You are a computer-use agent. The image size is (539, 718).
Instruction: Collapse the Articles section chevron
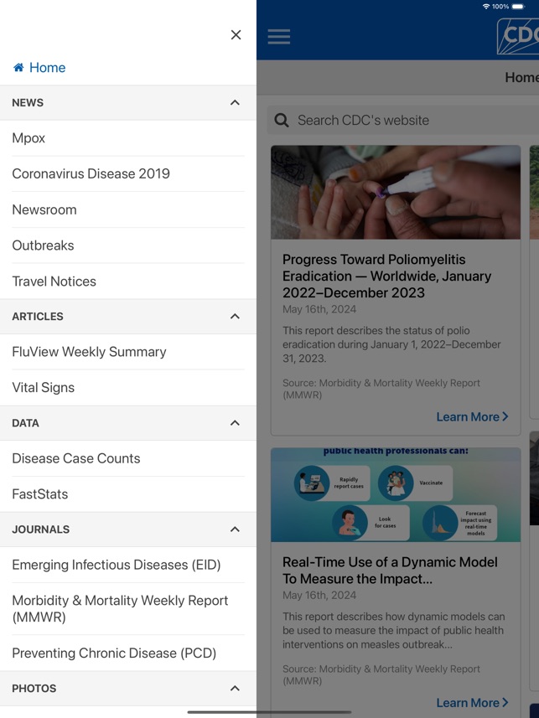pyautogui.click(x=235, y=316)
